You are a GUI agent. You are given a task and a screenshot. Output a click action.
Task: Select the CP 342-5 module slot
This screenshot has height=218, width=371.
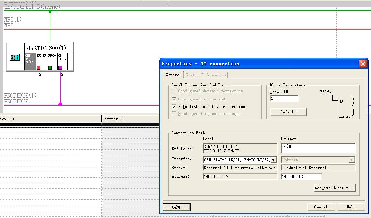pyautogui.click(x=63, y=62)
